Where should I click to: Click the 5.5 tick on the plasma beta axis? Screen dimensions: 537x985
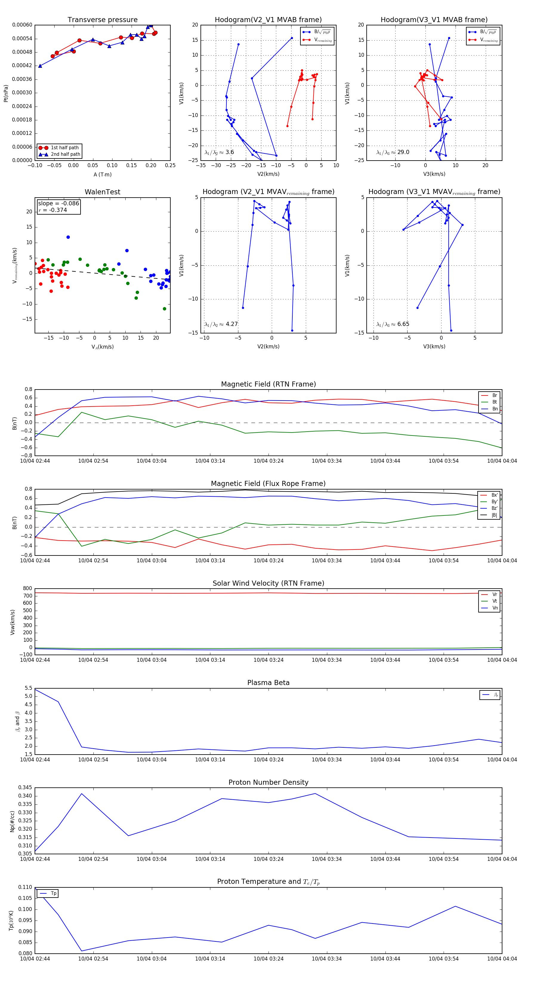pos(28,688)
